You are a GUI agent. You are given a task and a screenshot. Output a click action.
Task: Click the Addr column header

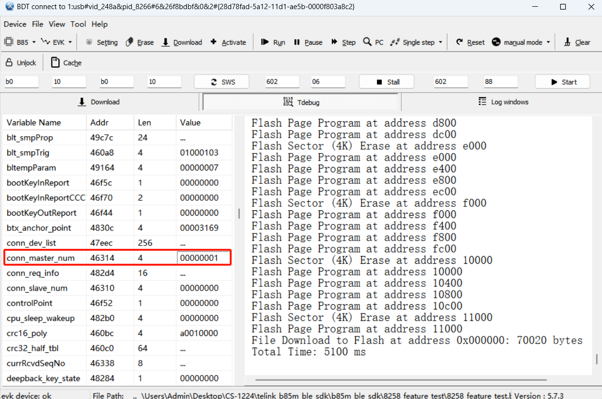pyautogui.click(x=110, y=122)
